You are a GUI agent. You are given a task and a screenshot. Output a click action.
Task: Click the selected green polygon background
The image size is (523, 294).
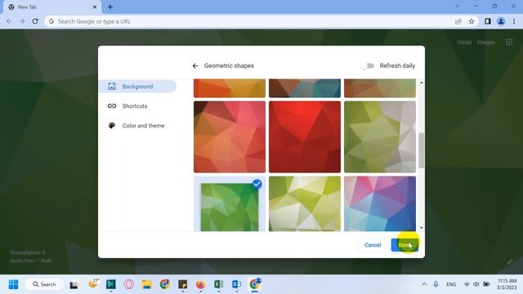tap(230, 207)
